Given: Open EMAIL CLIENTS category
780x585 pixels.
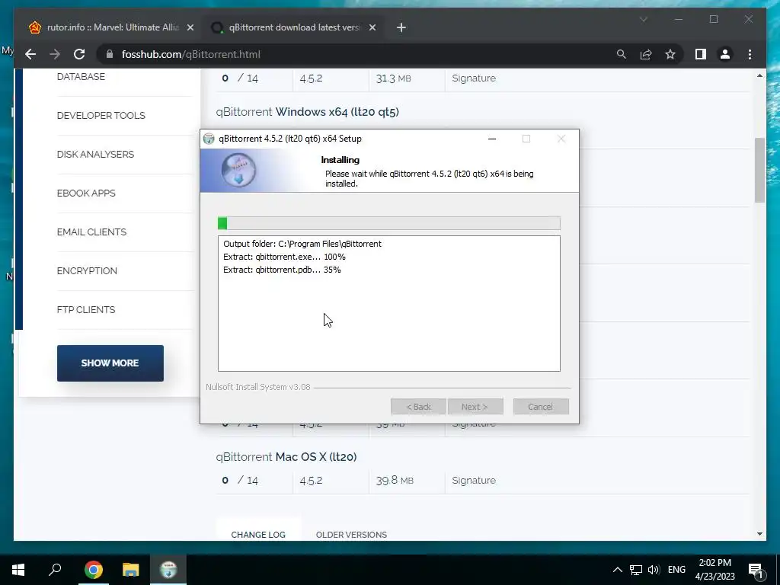Looking at the screenshot, I should (x=91, y=232).
